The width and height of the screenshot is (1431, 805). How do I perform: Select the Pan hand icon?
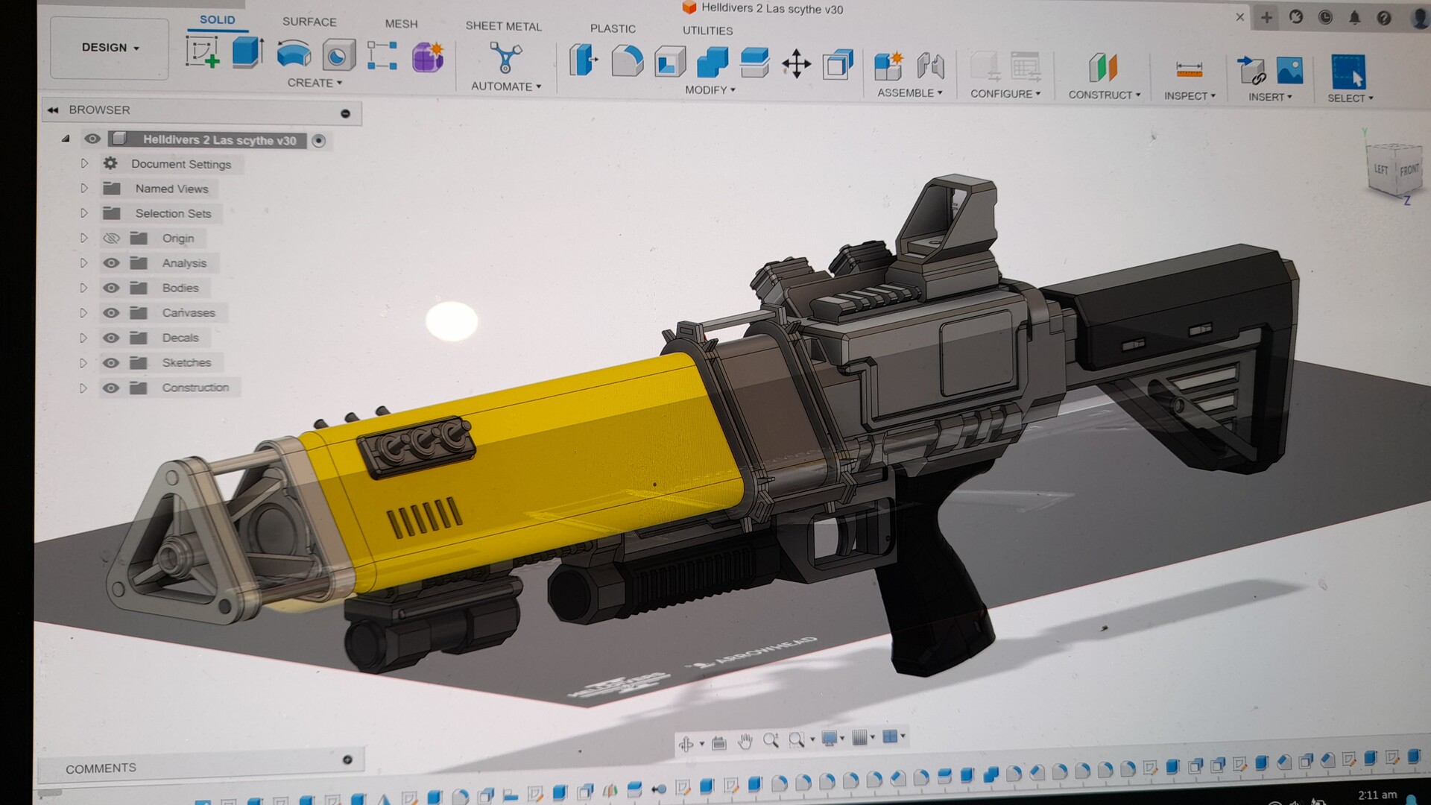pos(745,741)
